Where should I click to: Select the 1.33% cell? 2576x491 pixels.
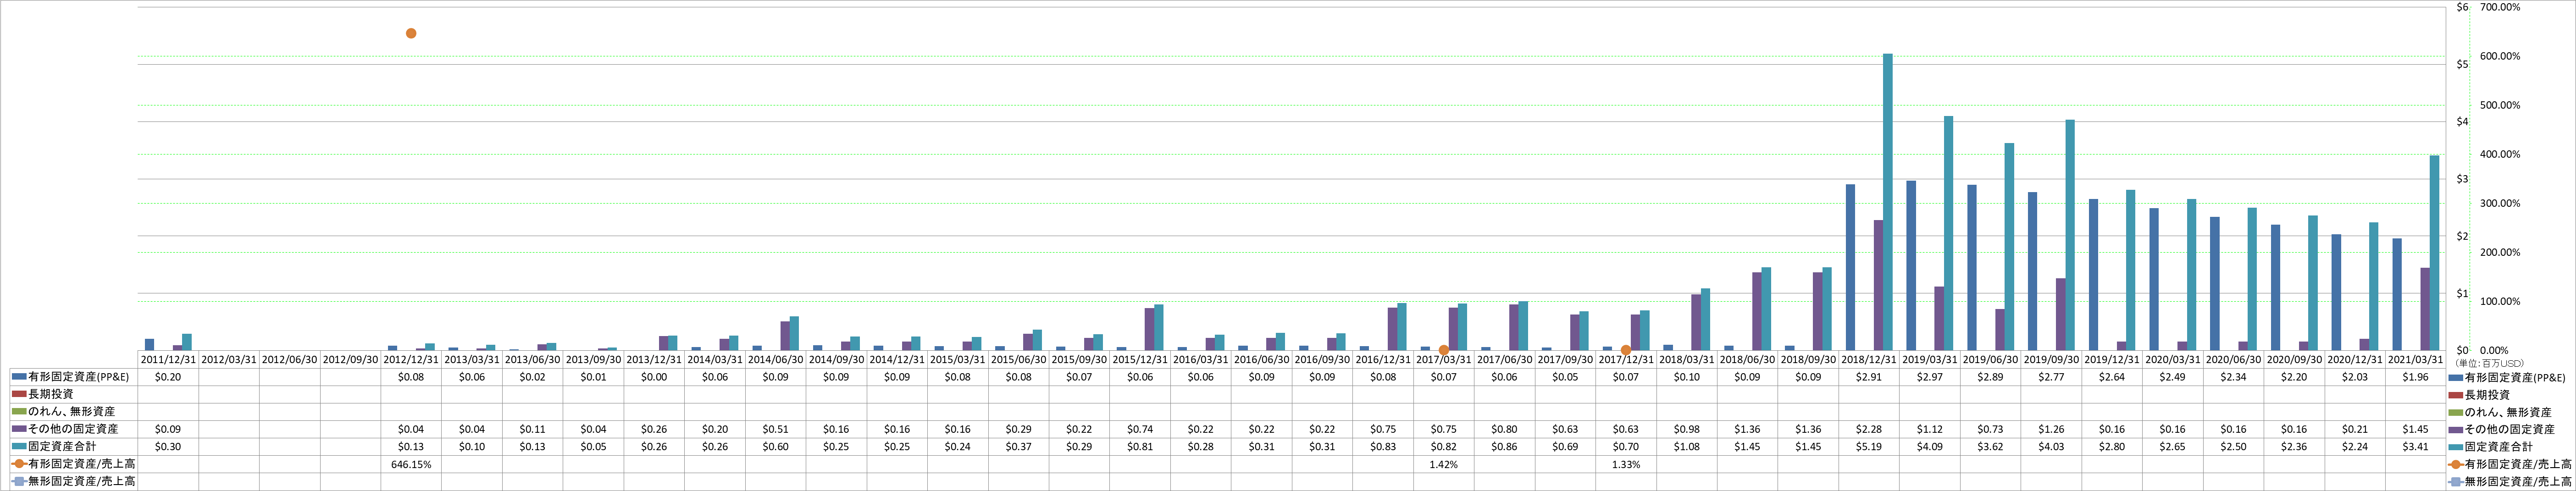pos(1626,464)
